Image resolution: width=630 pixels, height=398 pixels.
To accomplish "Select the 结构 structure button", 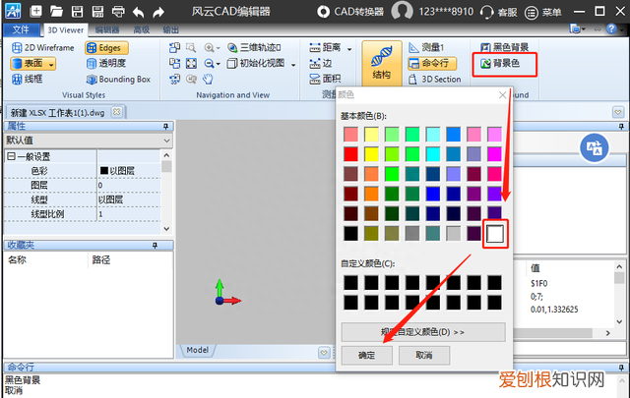I will coord(382,63).
